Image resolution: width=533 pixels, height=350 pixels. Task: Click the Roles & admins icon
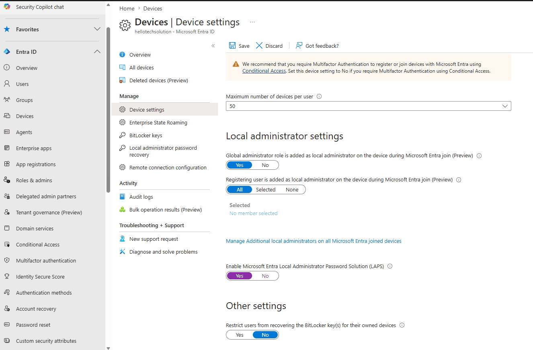7,180
